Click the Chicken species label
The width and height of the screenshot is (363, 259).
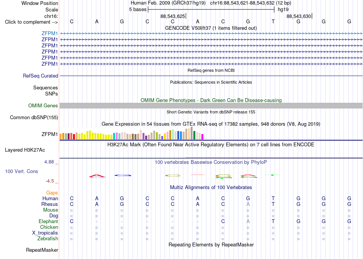[49, 227]
